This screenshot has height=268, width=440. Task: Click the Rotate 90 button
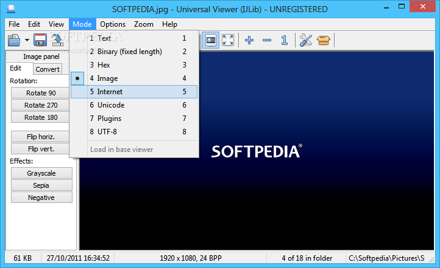click(x=40, y=93)
